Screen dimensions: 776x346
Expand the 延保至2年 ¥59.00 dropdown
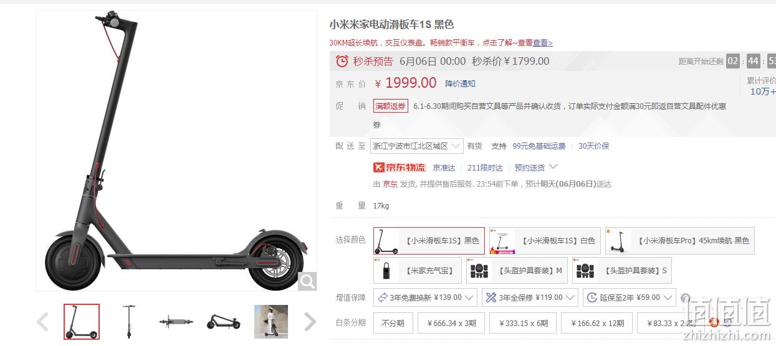pyautogui.click(x=629, y=297)
